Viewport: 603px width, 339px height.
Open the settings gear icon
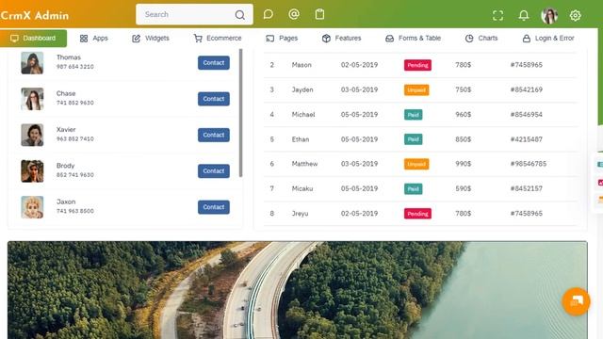pos(575,15)
